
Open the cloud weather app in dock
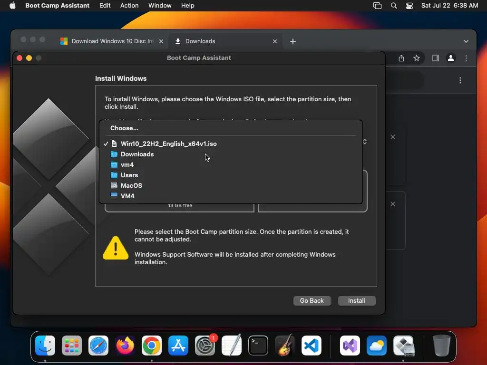(x=377, y=345)
